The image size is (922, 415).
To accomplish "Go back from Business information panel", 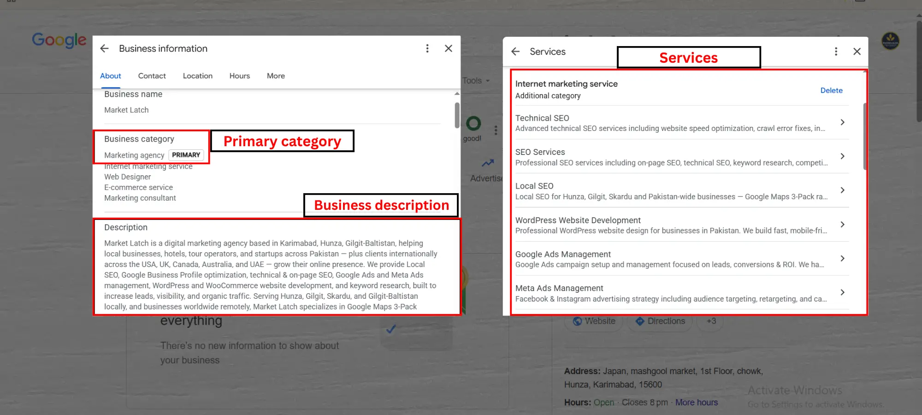I will pos(105,48).
